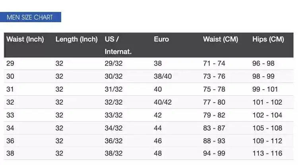Click the Length (Inch) column header
The height and width of the screenshot is (165, 298).
(x=76, y=39)
